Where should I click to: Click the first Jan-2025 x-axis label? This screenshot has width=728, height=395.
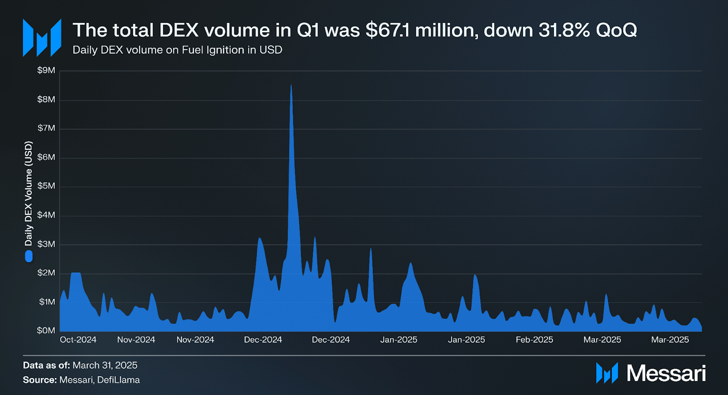pos(399,340)
